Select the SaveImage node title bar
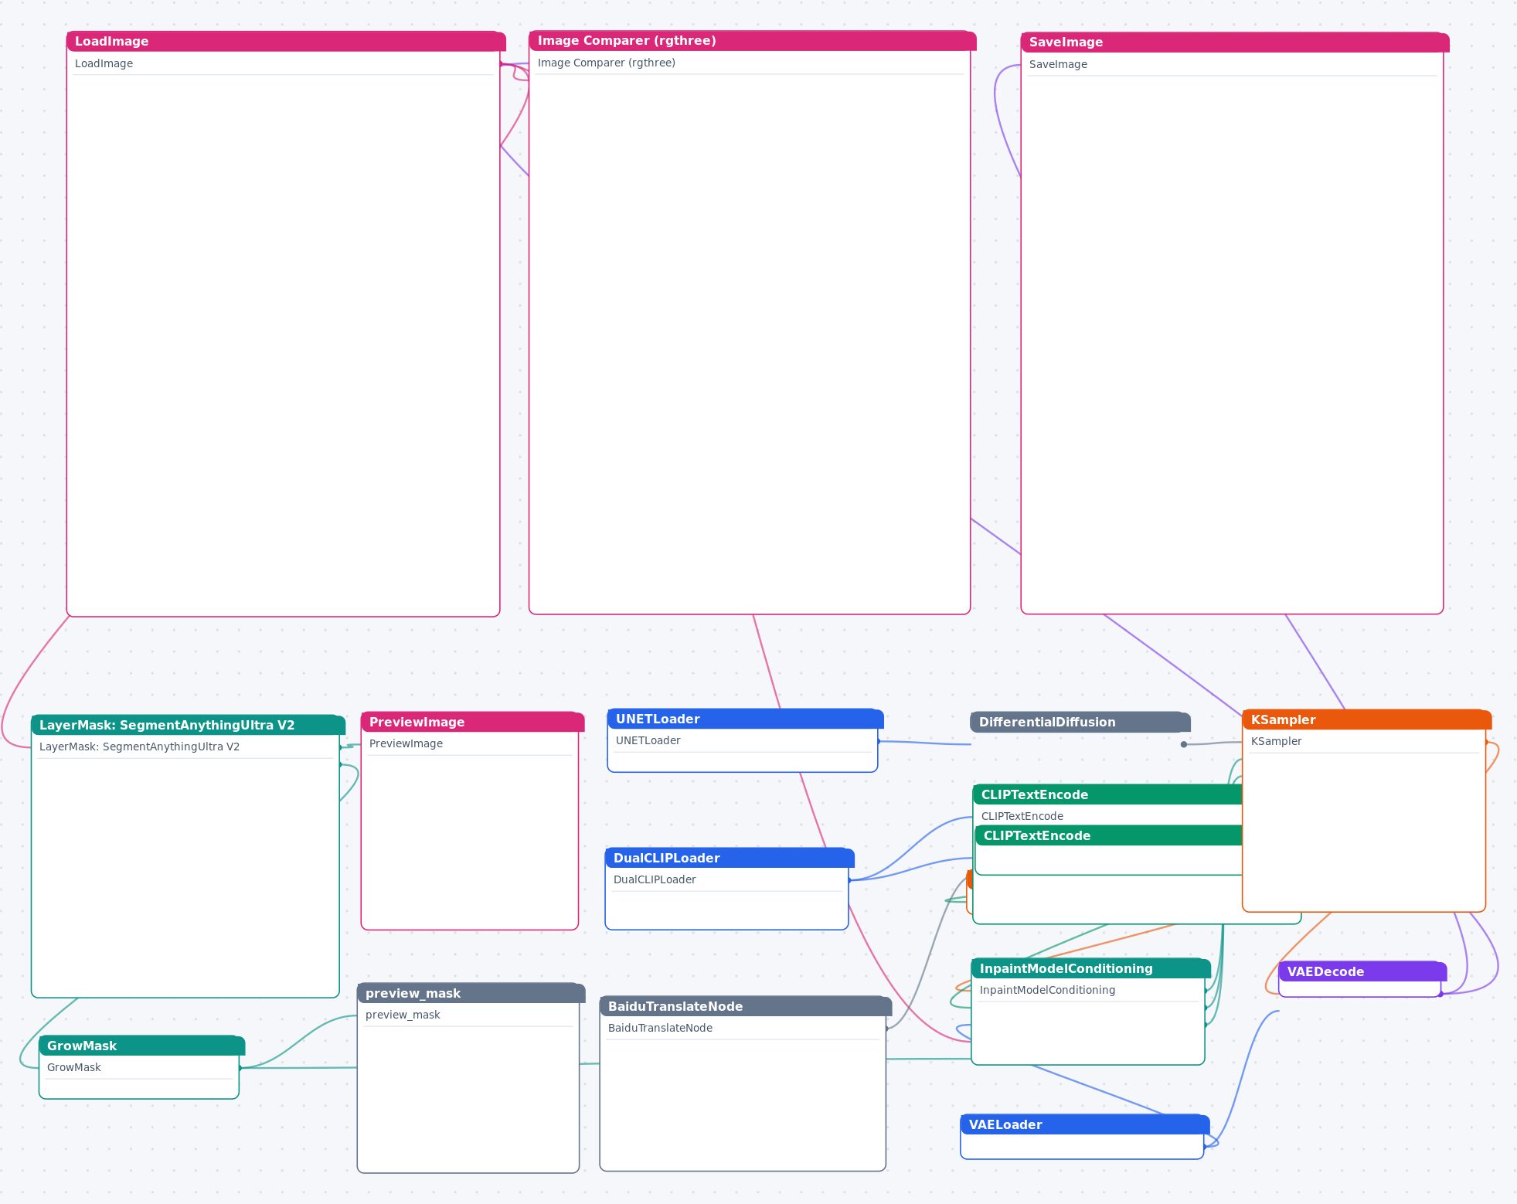Viewport: 1517px width, 1204px height. tap(1235, 43)
